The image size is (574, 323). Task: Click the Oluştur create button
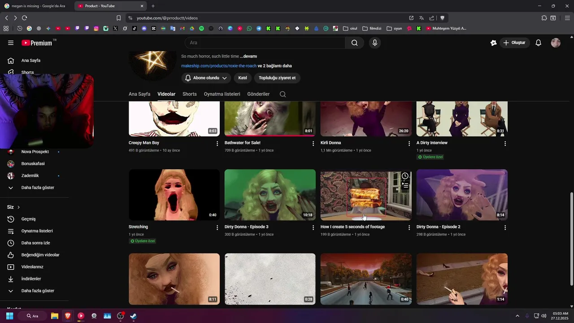514,43
